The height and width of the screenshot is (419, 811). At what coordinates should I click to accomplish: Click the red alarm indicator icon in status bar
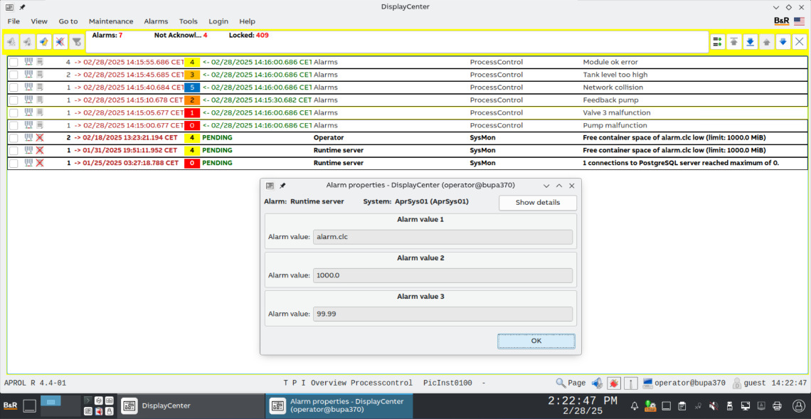614,383
